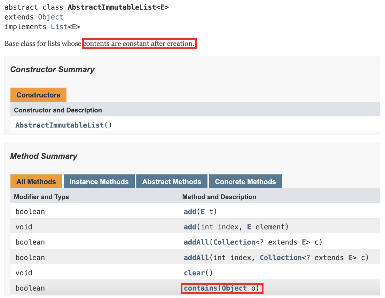
Task: Switch to the Abstract Methods tab
Action: tap(172, 182)
